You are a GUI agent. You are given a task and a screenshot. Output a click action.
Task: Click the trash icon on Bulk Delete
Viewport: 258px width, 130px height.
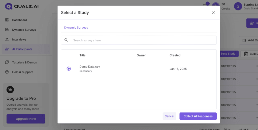(246, 54)
